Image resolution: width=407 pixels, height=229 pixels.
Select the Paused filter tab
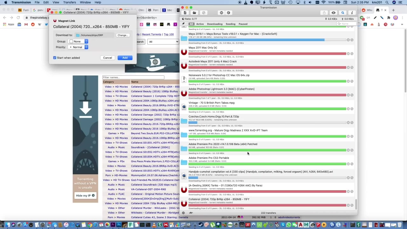(x=243, y=24)
